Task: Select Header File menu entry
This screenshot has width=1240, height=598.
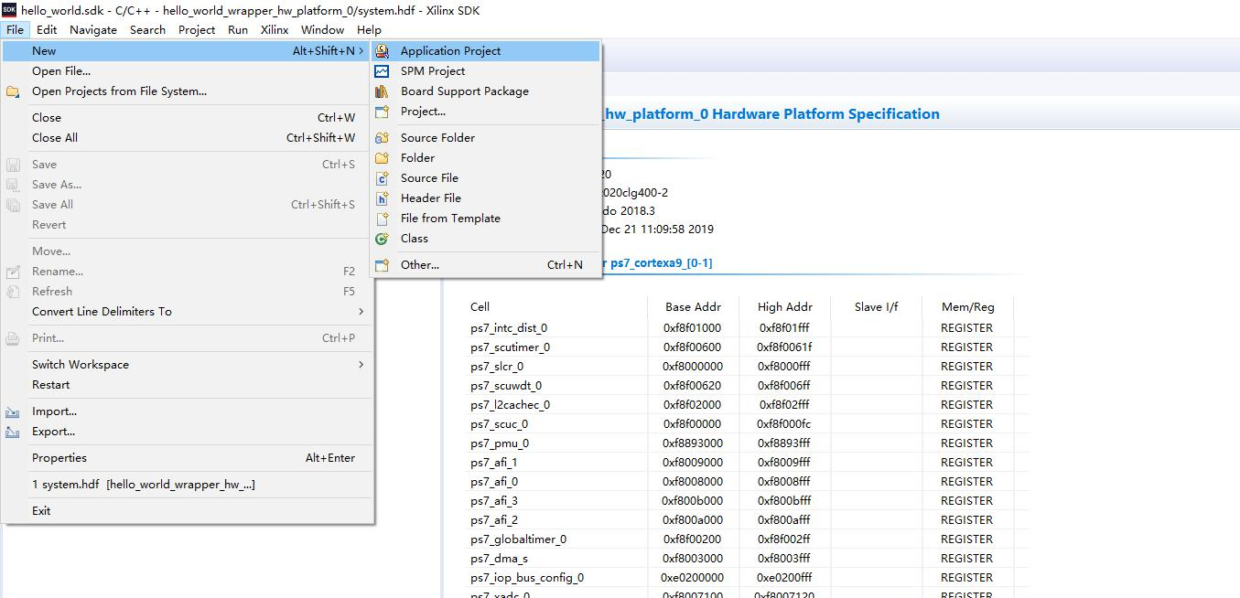Action: (x=486, y=198)
